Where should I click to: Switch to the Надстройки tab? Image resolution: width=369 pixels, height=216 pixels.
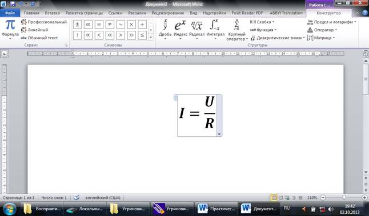click(214, 13)
